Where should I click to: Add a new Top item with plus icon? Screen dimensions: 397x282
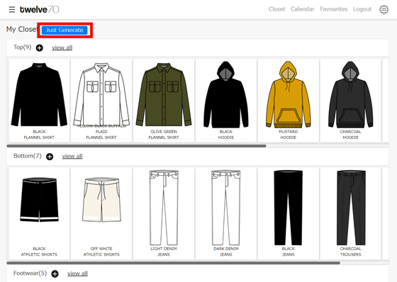(x=39, y=47)
